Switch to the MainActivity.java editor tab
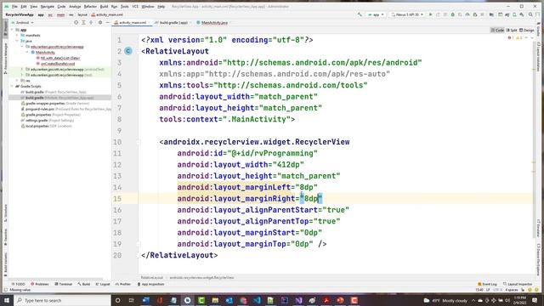 214,23
